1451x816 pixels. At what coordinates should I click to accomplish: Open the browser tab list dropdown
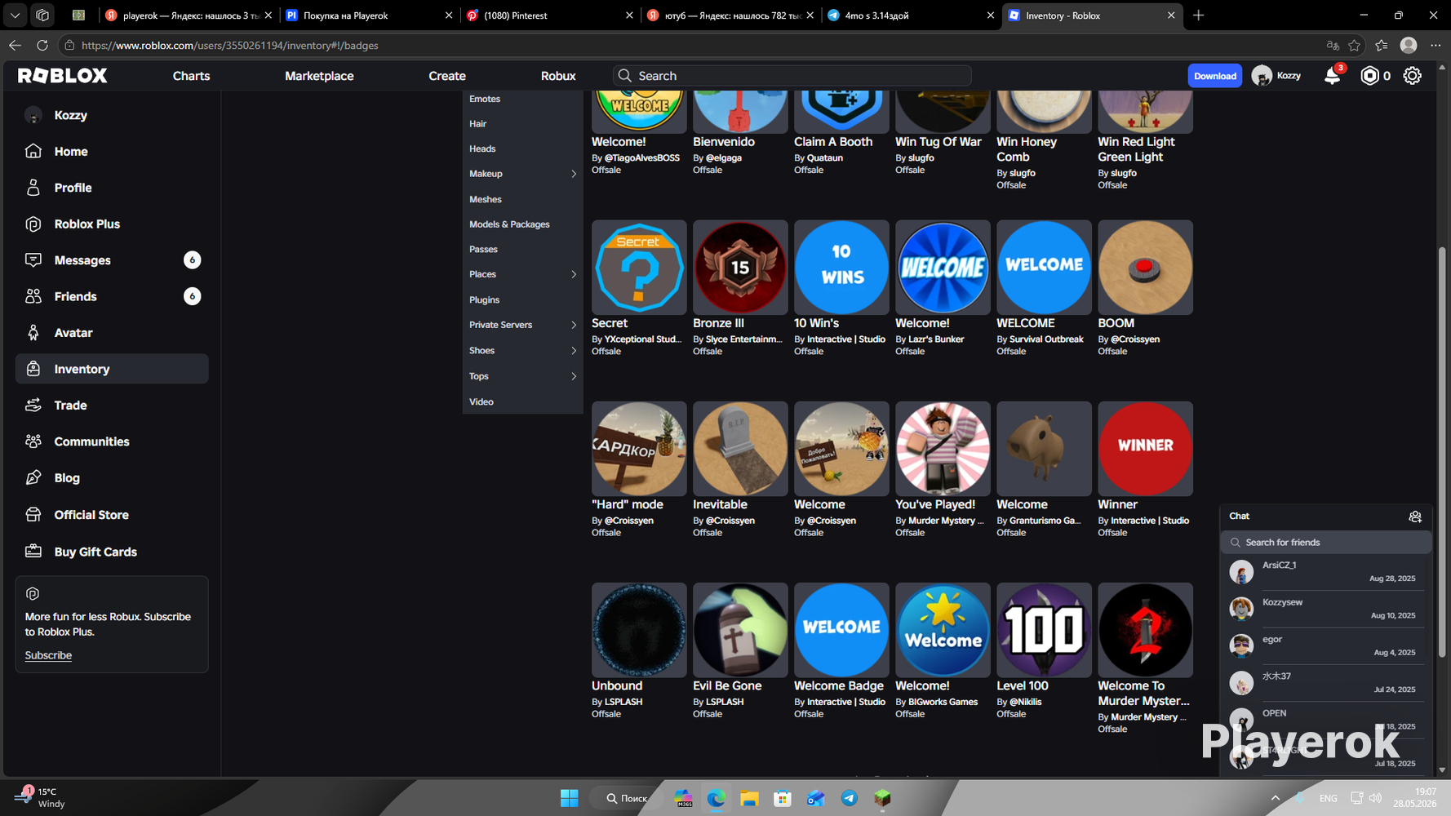point(15,16)
